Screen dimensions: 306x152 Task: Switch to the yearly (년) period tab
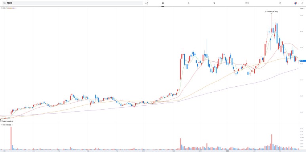[x=280, y=3]
